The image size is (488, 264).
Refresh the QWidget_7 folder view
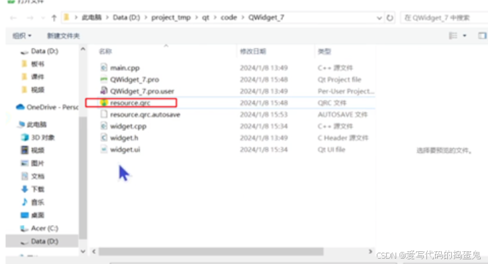(x=389, y=17)
